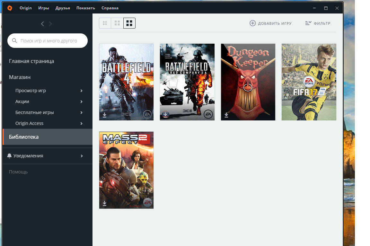This screenshot has width=370, height=246.
Task: Go forward with the right arrow
Action: [x=50, y=24]
